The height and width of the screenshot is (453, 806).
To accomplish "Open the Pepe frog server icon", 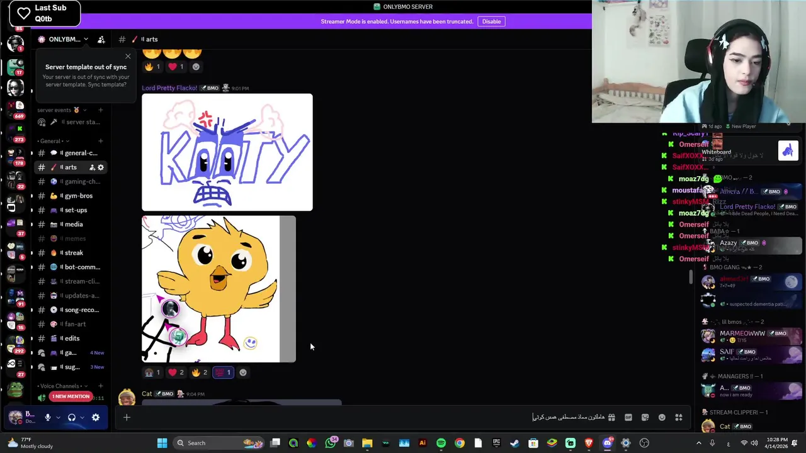I will tap(15, 390).
